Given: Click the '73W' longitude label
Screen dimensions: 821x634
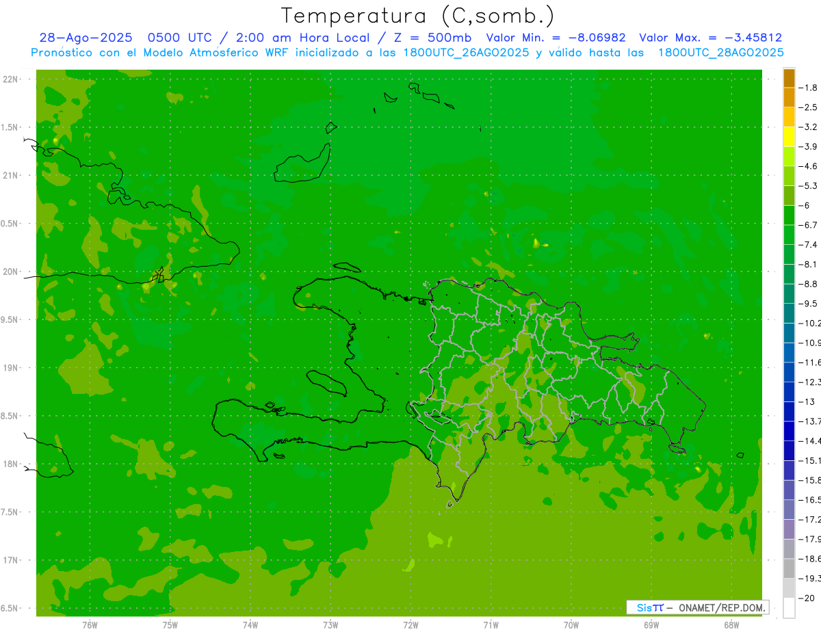Looking at the screenshot, I should [330, 624].
